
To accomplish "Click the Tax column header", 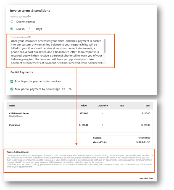I will (122, 105).
